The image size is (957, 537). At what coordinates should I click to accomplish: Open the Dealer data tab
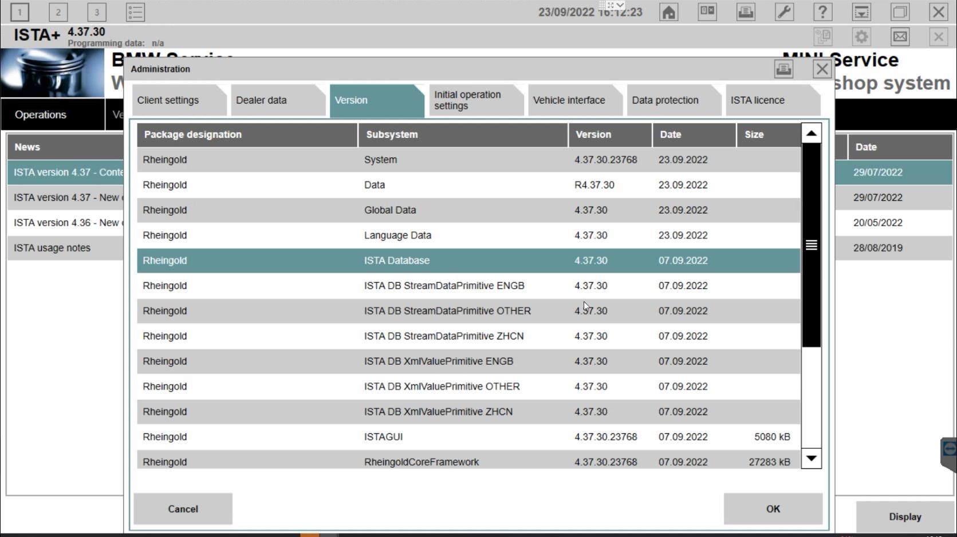click(278, 100)
